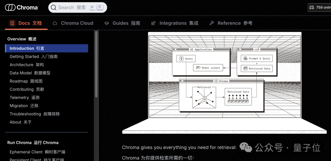Switch to the Guides tab

coord(126,23)
